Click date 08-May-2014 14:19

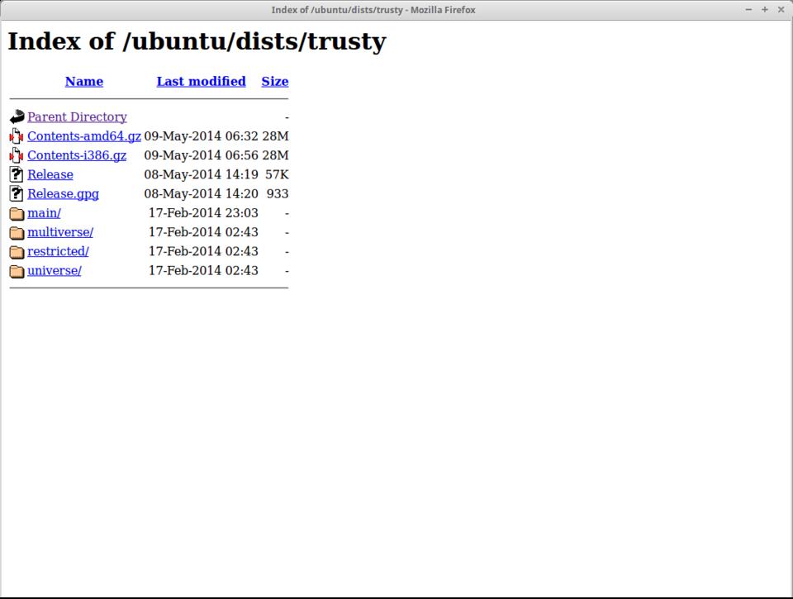click(201, 174)
